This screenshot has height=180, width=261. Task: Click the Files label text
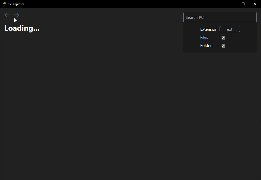point(204,38)
